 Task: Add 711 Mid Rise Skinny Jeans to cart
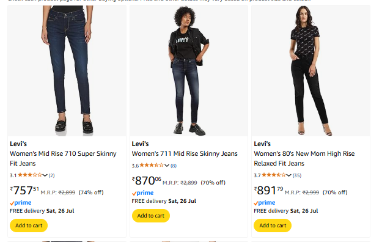(151, 216)
